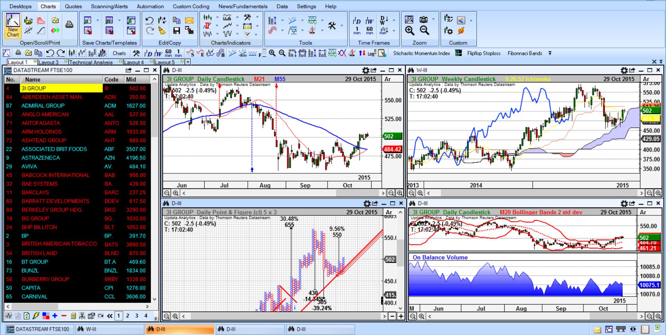Open the dropdown next to D/W sort in Time Frames

click(x=394, y=21)
